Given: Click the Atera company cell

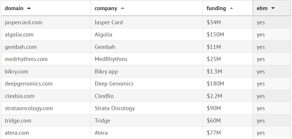Looking at the screenshot, I should (x=101, y=133).
